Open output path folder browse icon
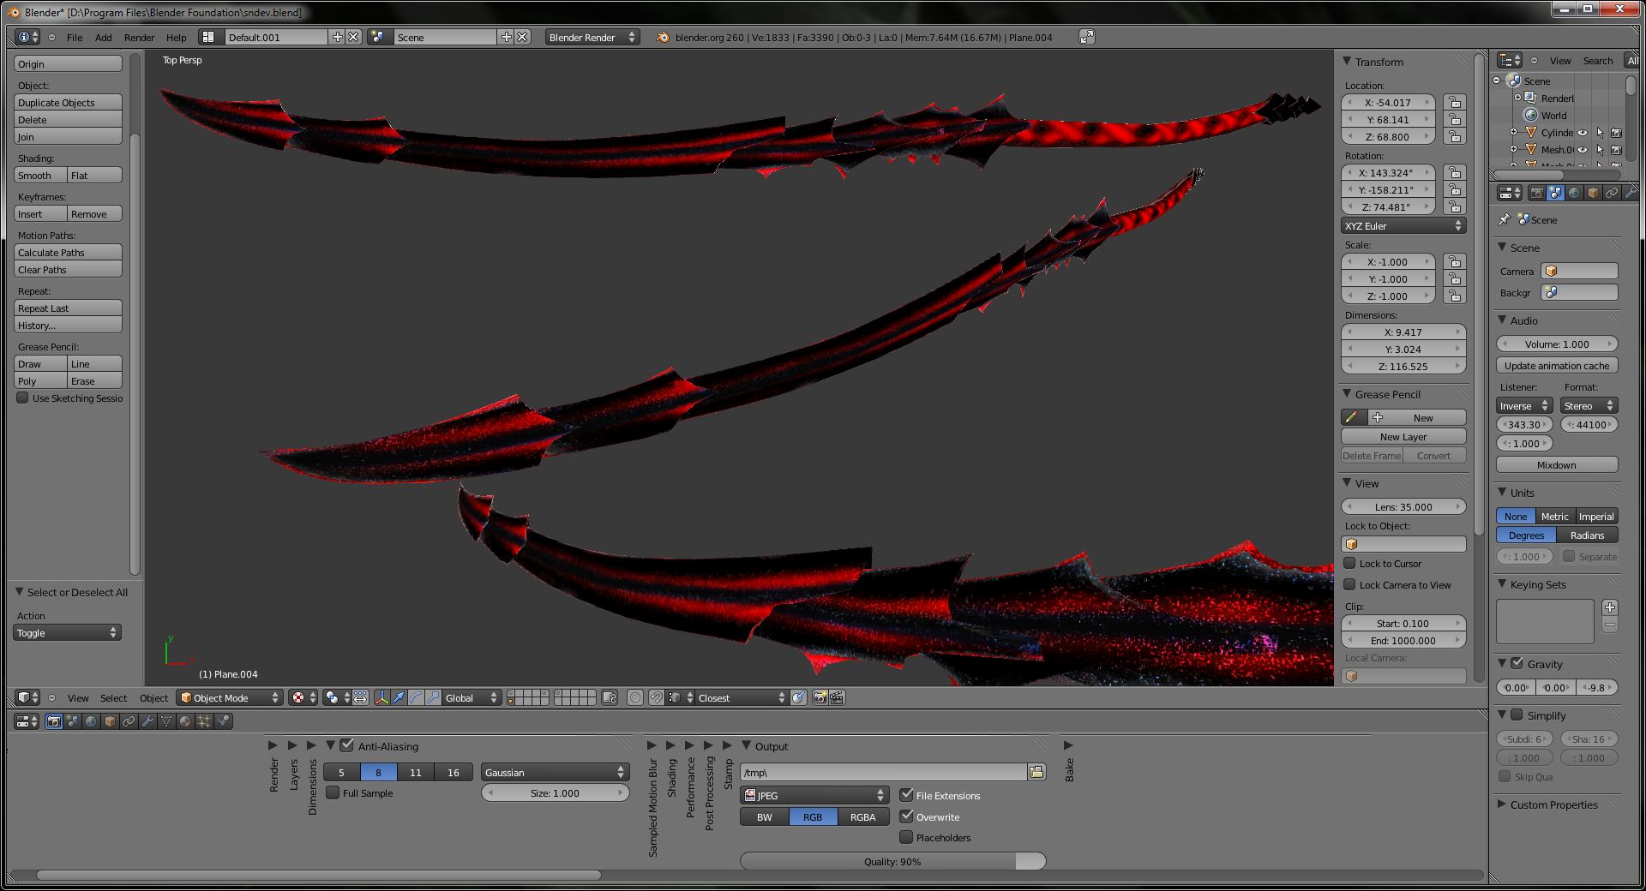Image resolution: width=1646 pixels, height=891 pixels. [1036, 772]
